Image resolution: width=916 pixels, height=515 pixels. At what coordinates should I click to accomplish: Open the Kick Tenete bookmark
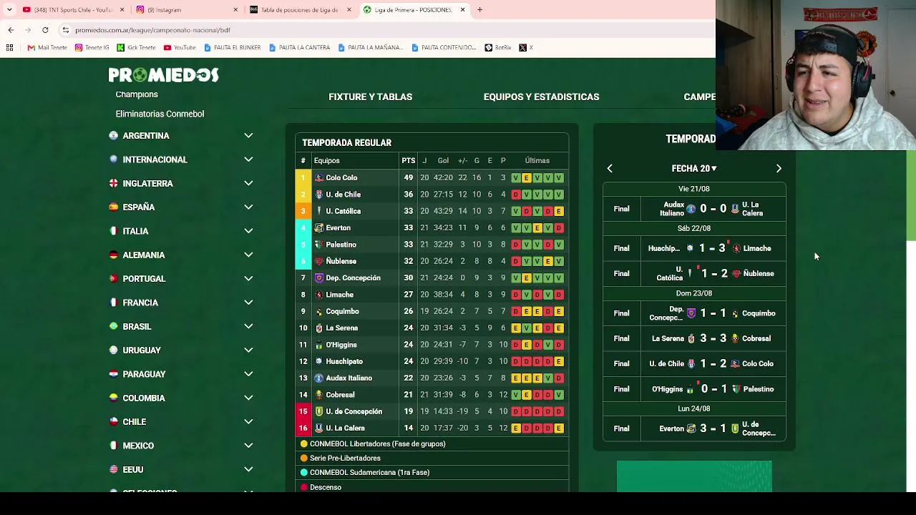tap(136, 48)
